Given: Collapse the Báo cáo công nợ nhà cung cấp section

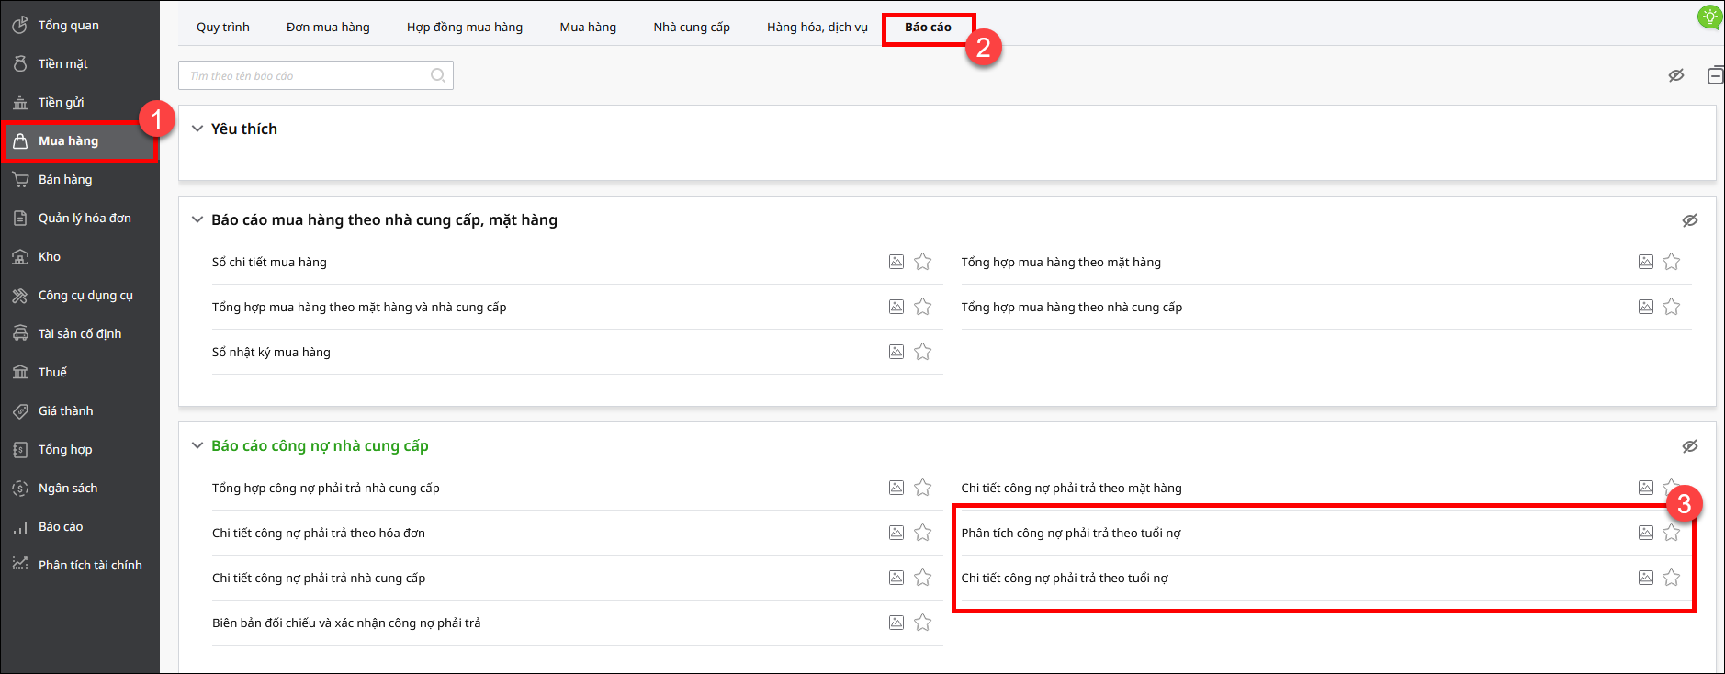Looking at the screenshot, I should click(197, 445).
